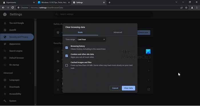Screen dimensions: 200x106
Task: Open Default browser settings
Action: tap(17, 58)
